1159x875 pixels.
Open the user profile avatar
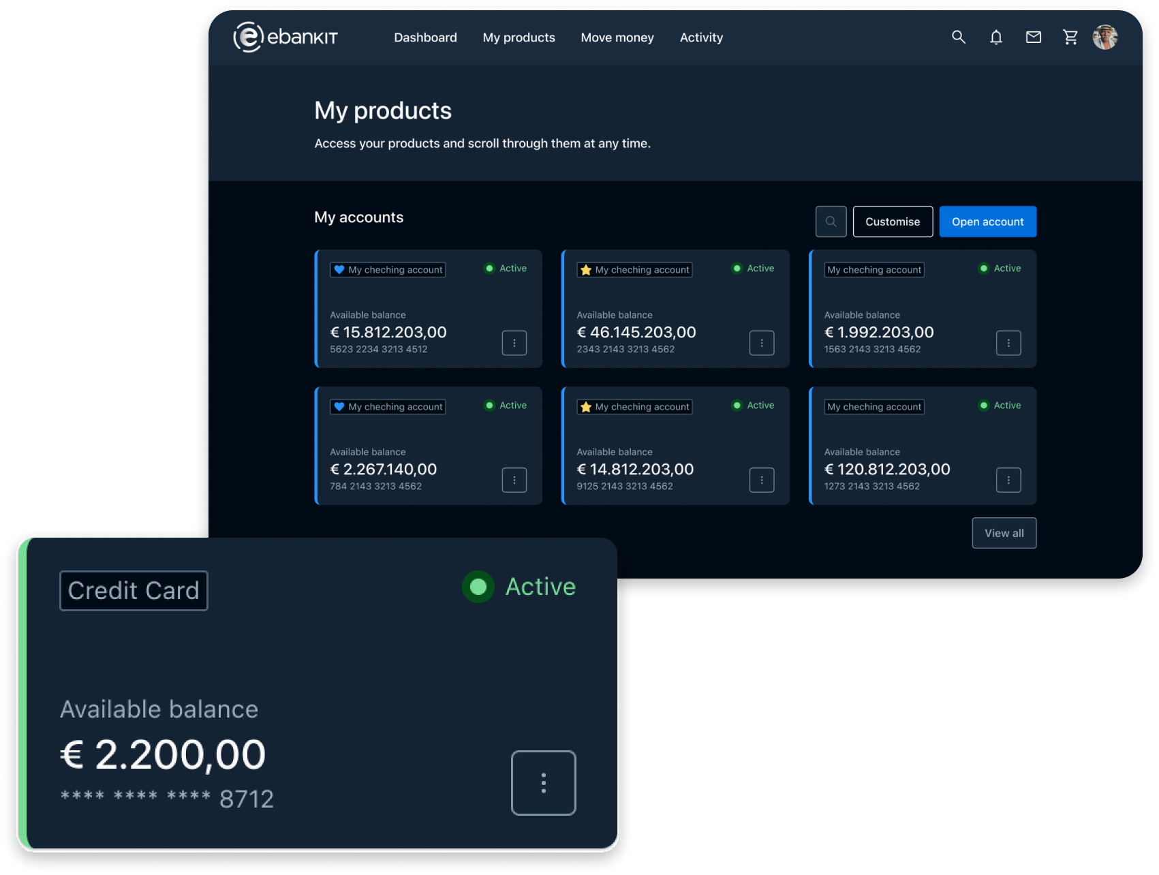[x=1105, y=37]
